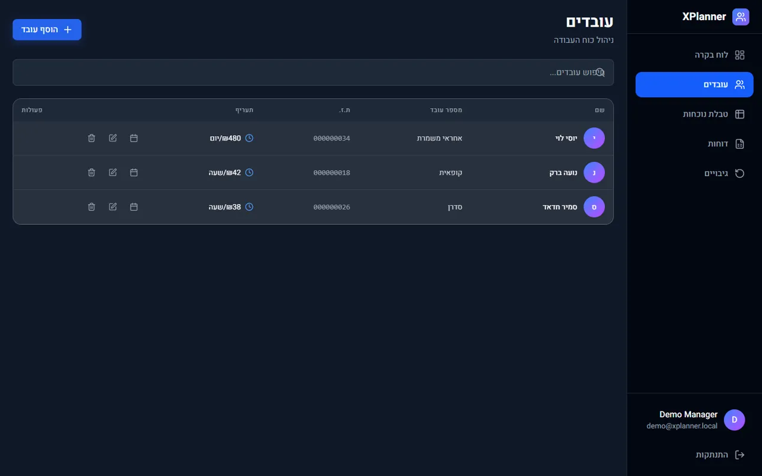Go to טבלת נוכחות attendance table
Screen dimensions: 762x476
694,114
